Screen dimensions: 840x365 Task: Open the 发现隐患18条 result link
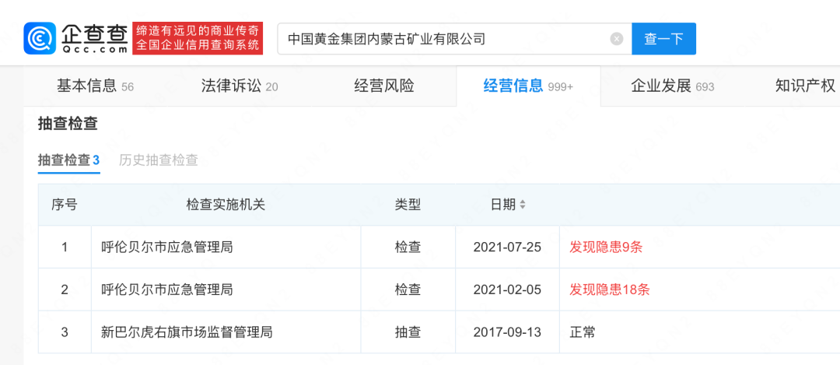click(x=610, y=290)
